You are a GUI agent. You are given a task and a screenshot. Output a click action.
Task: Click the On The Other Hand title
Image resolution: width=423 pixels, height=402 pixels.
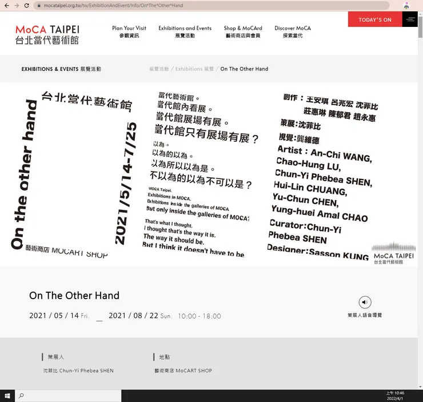click(x=74, y=296)
